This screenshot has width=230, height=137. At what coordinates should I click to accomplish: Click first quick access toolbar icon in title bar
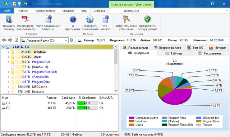pos(14,4)
